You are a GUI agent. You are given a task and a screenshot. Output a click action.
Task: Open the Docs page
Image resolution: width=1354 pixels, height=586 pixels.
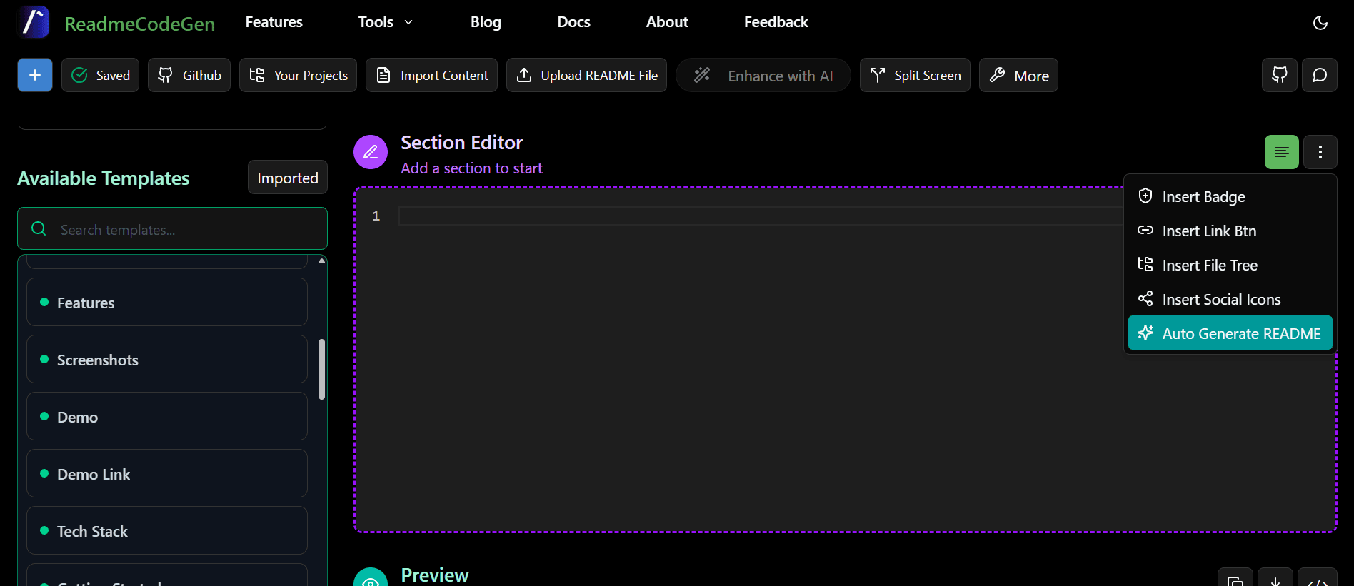pyautogui.click(x=573, y=22)
